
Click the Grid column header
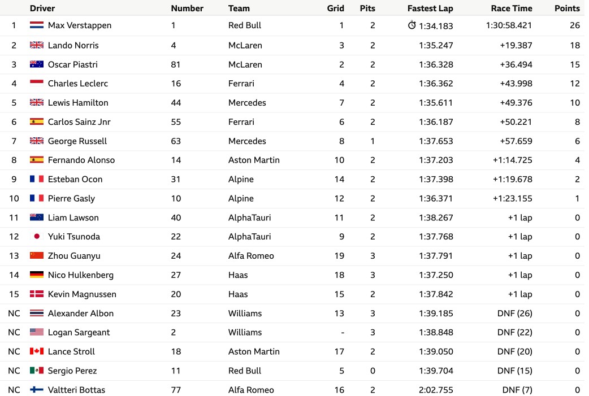[335, 8]
